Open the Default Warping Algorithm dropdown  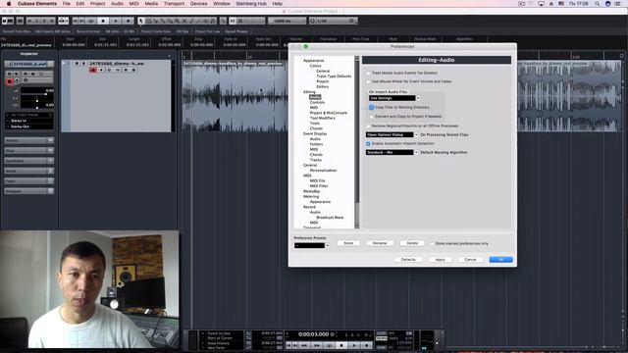[x=392, y=153]
